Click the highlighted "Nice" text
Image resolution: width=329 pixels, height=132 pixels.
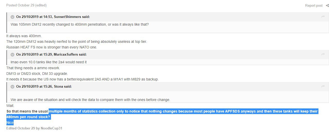point(10,123)
